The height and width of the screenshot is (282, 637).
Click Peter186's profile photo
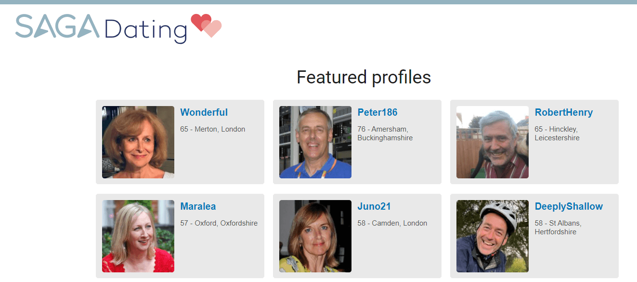[315, 142]
